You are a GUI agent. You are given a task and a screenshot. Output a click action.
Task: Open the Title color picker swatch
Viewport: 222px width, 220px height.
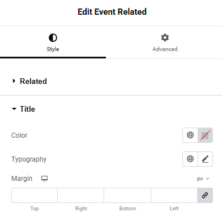(x=205, y=135)
